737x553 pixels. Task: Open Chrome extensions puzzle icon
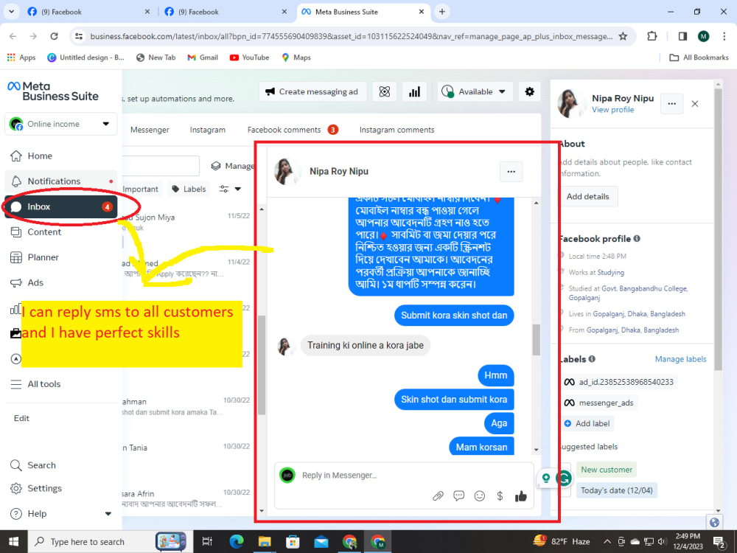(652, 36)
